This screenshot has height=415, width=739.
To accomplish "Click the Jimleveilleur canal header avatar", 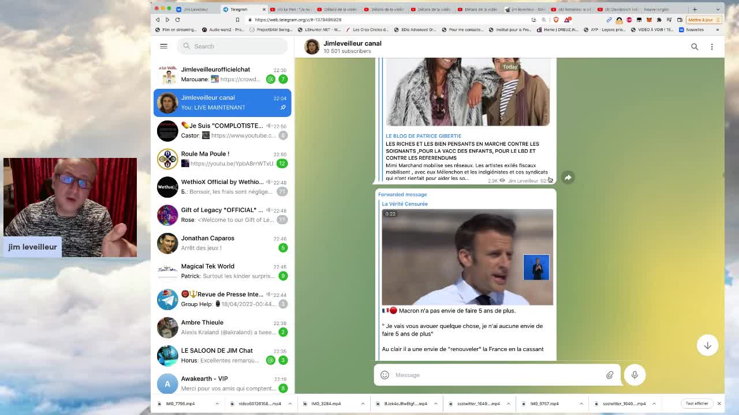I will pos(312,47).
